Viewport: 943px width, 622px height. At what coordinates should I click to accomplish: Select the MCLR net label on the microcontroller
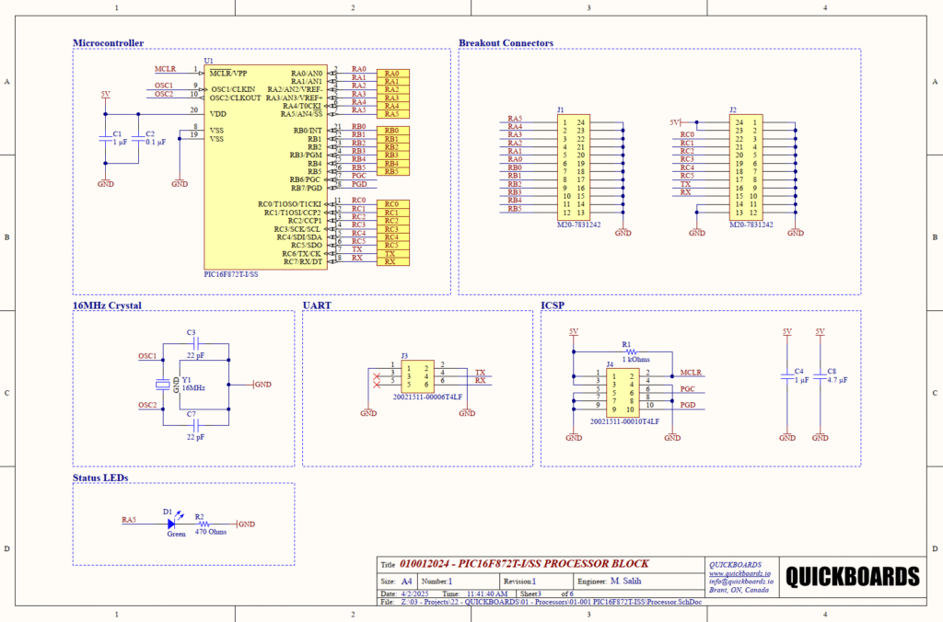164,68
